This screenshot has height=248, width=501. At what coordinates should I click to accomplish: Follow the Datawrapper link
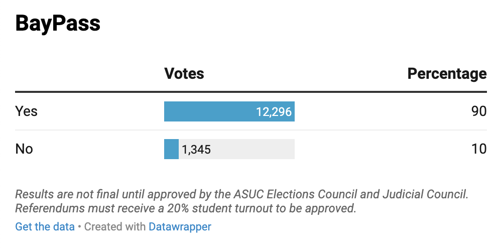[180, 226]
